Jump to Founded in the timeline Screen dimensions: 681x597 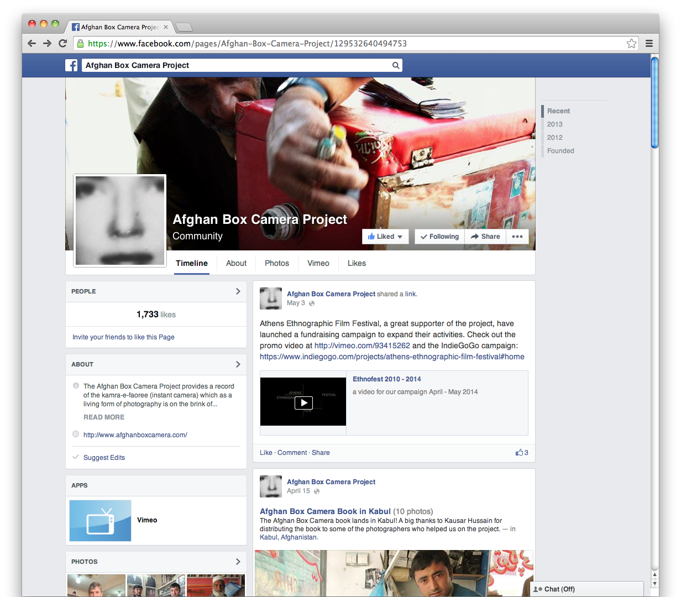(x=560, y=151)
